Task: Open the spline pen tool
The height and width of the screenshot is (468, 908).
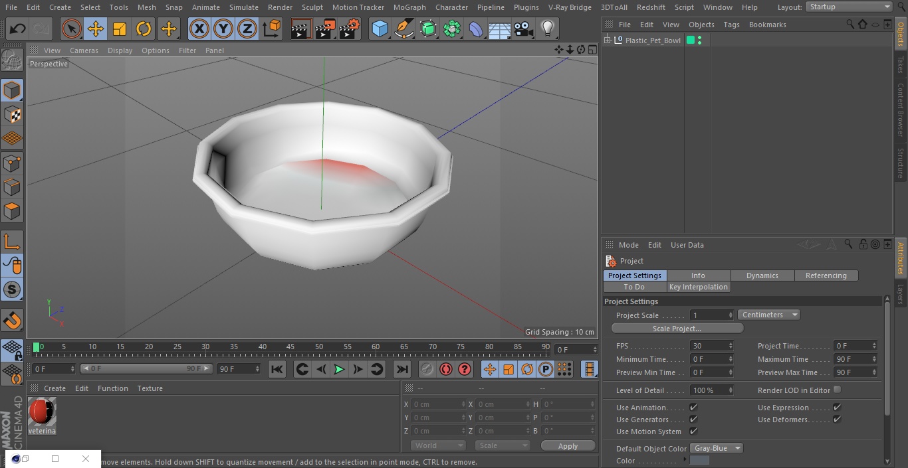Action: pyautogui.click(x=404, y=29)
